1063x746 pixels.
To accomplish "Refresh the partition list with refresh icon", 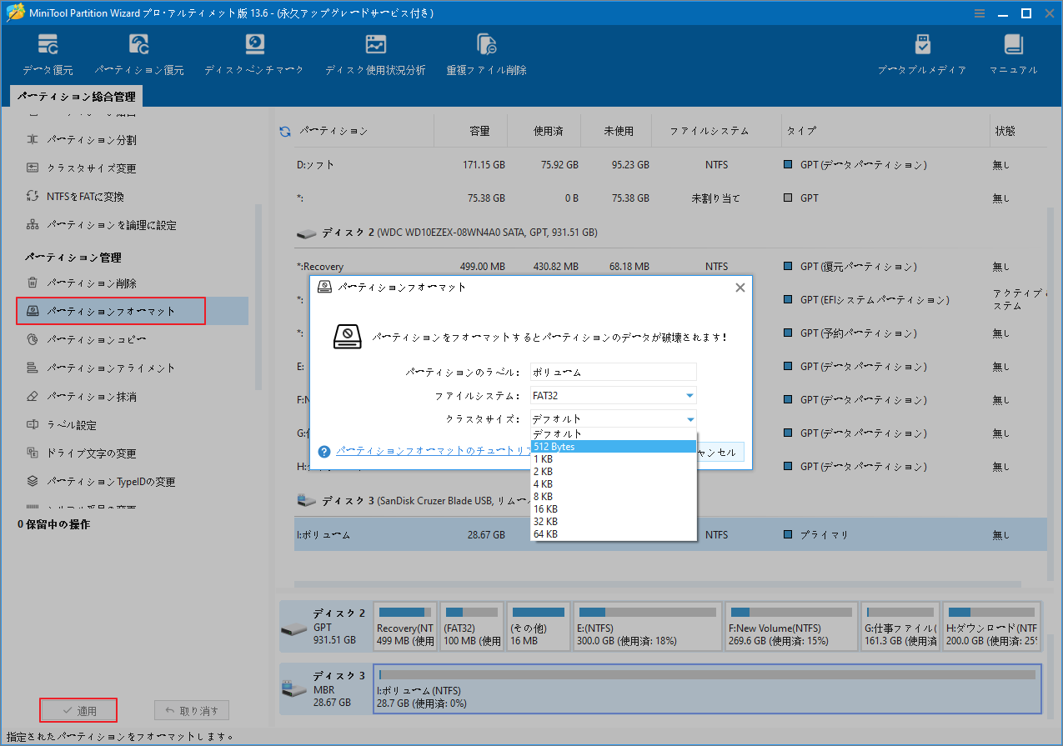I will click(x=285, y=131).
